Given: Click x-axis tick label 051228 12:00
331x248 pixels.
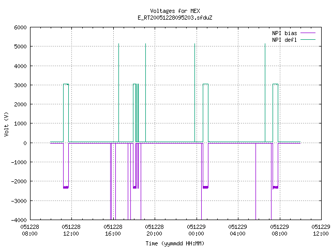Looking at the screenshot, I should pos(71,230).
